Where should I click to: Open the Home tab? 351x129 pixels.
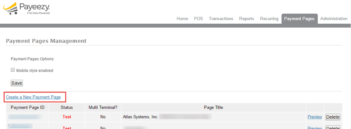182,19
